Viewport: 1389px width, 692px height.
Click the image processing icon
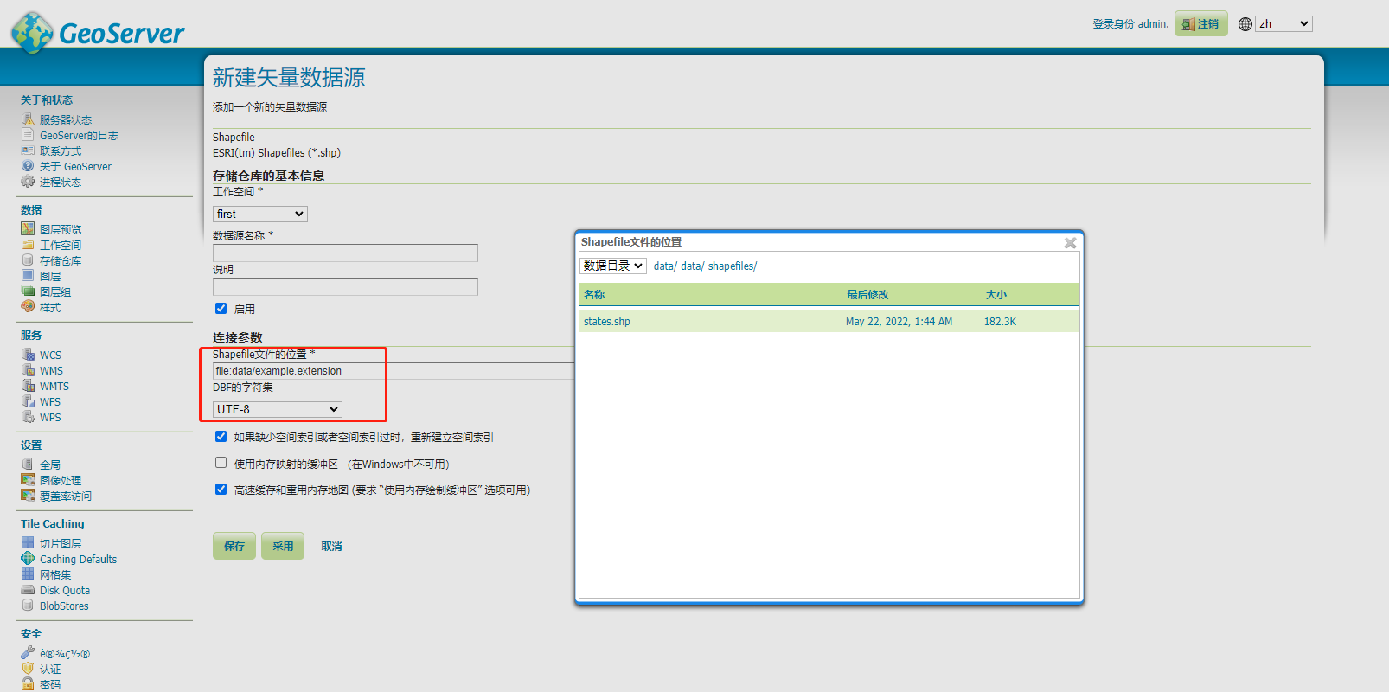[28, 480]
